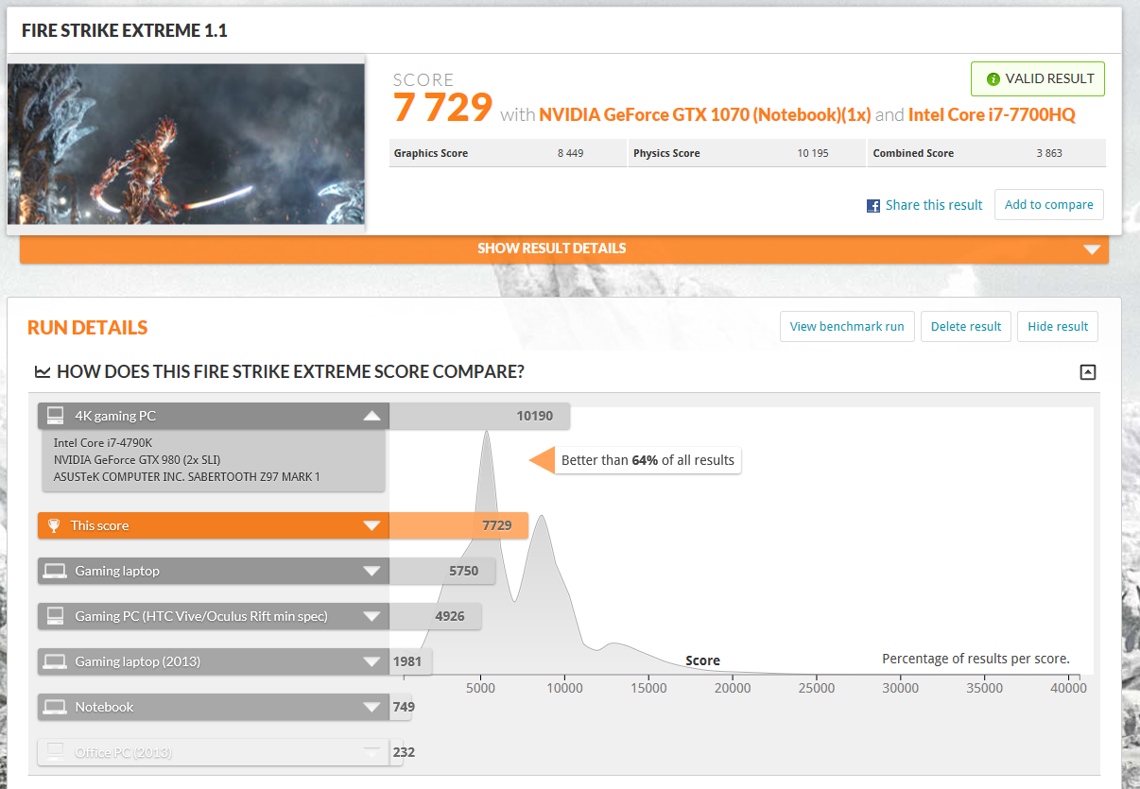Click the chart icon beside the comparison heading
The height and width of the screenshot is (789, 1140).
[43, 372]
